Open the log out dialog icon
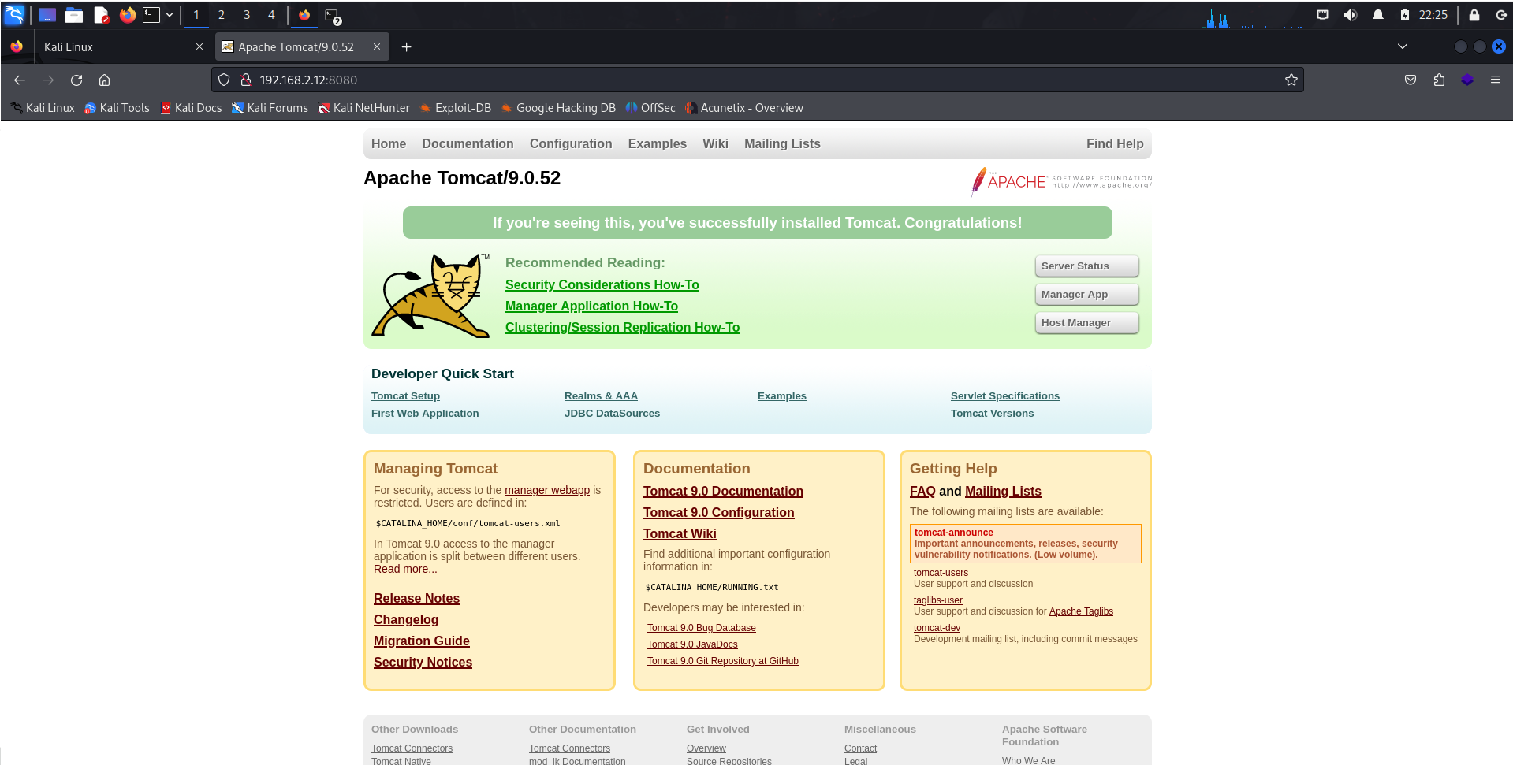This screenshot has width=1513, height=765. [1501, 15]
